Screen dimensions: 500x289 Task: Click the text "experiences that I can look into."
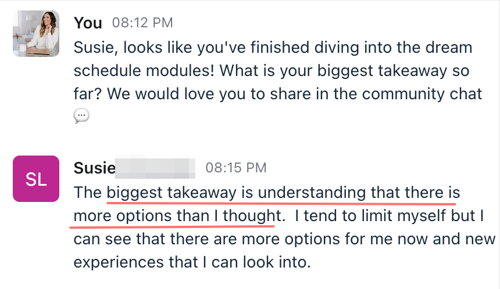pyautogui.click(x=192, y=262)
